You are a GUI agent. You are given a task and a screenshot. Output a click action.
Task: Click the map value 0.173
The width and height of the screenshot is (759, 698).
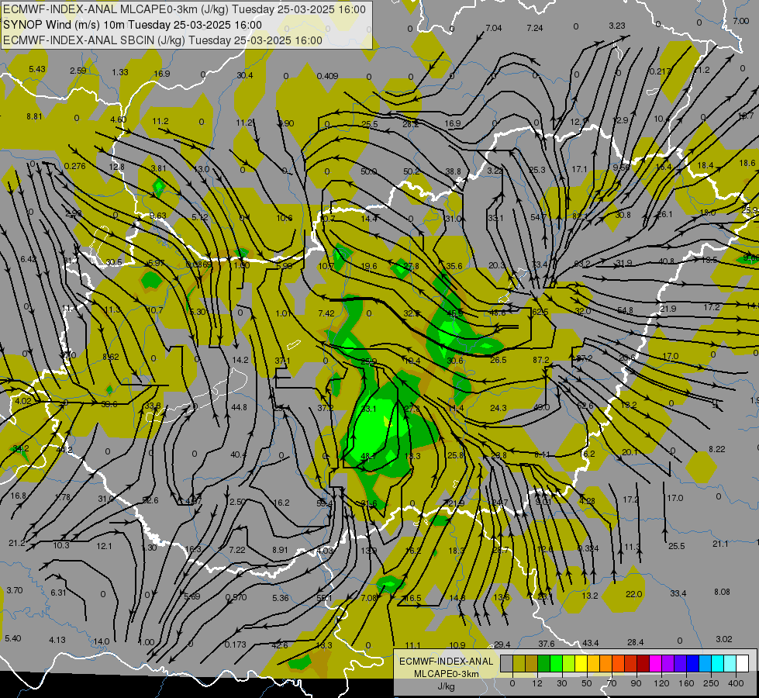[x=236, y=644]
